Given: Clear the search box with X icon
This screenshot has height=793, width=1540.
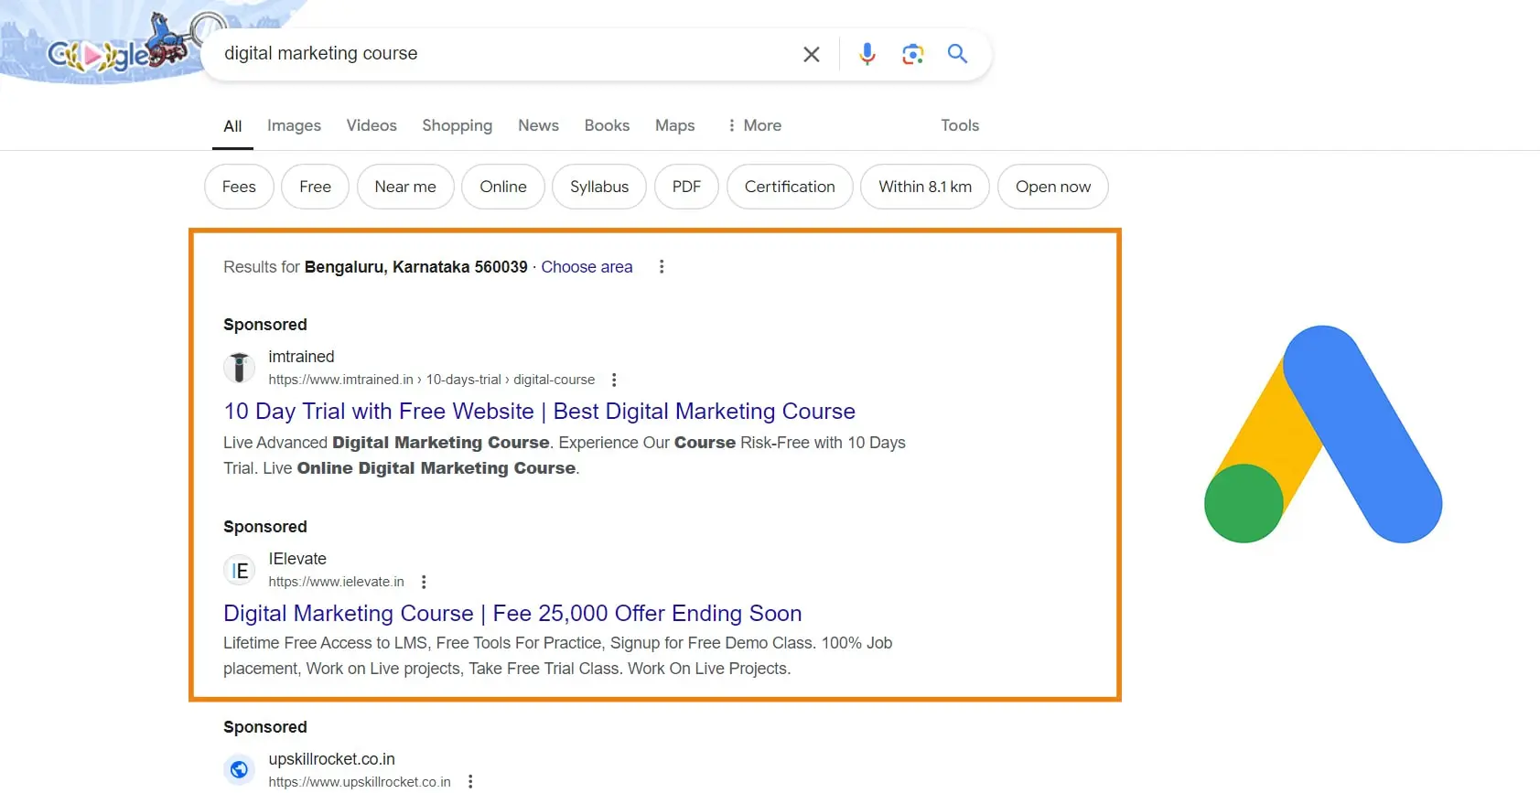Looking at the screenshot, I should point(811,54).
